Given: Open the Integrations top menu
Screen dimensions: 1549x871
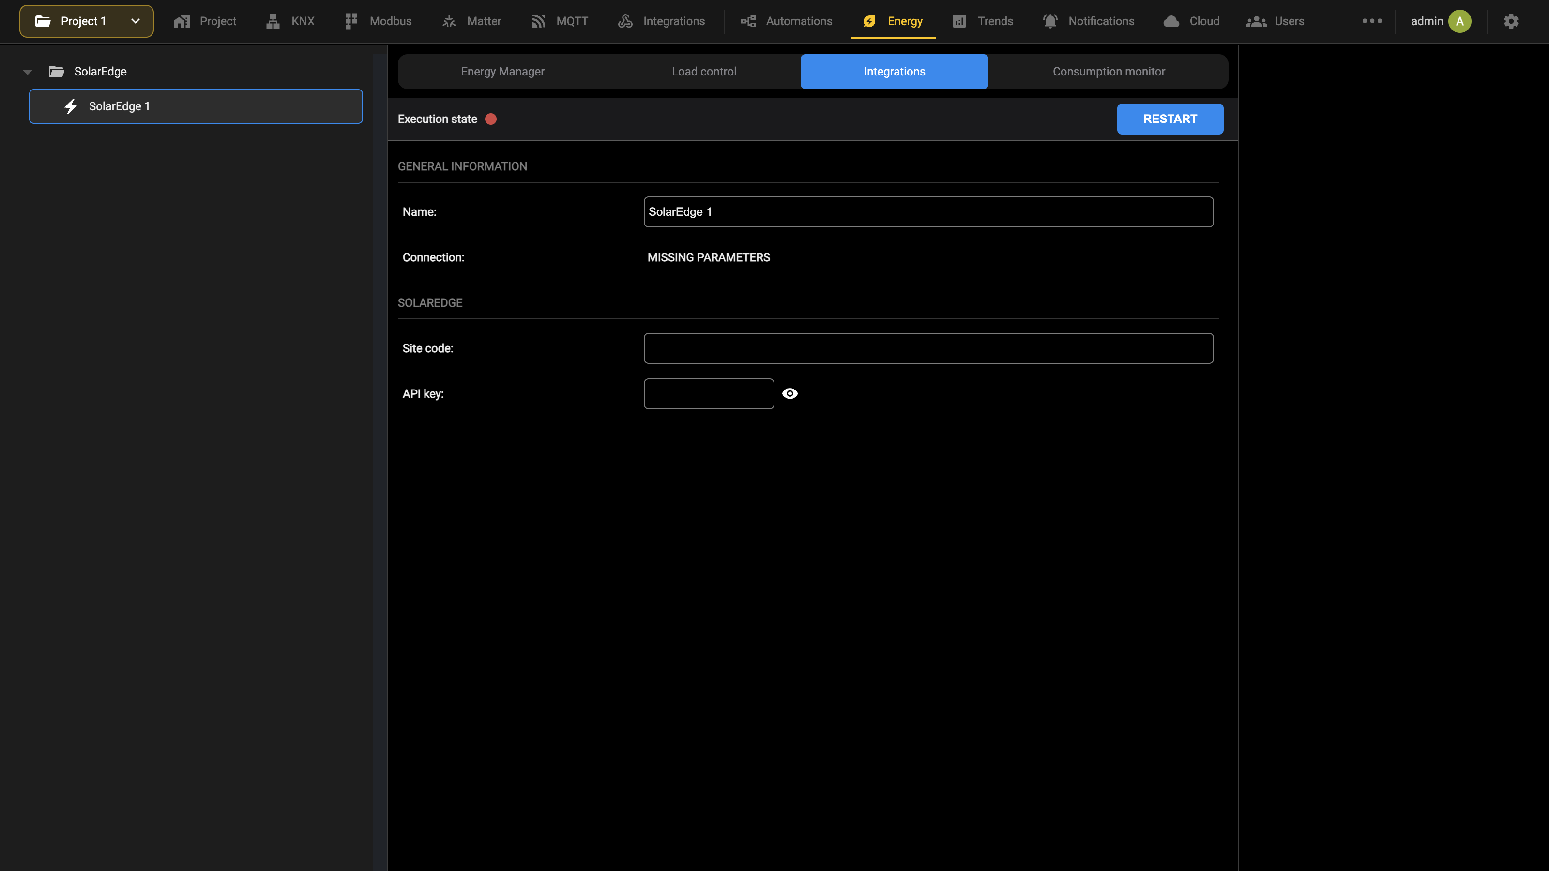Looking at the screenshot, I should pyautogui.click(x=661, y=22).
